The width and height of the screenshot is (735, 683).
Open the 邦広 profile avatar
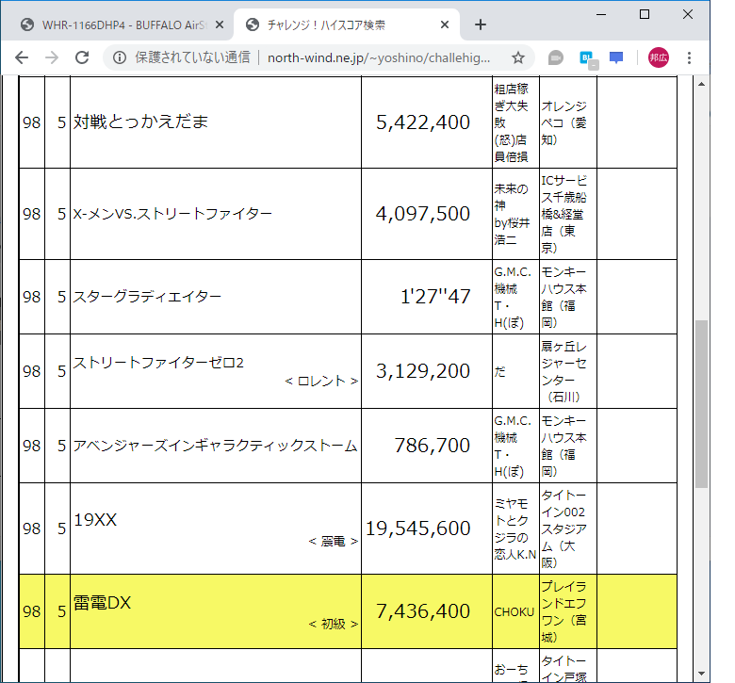click(x=658, y=57)
